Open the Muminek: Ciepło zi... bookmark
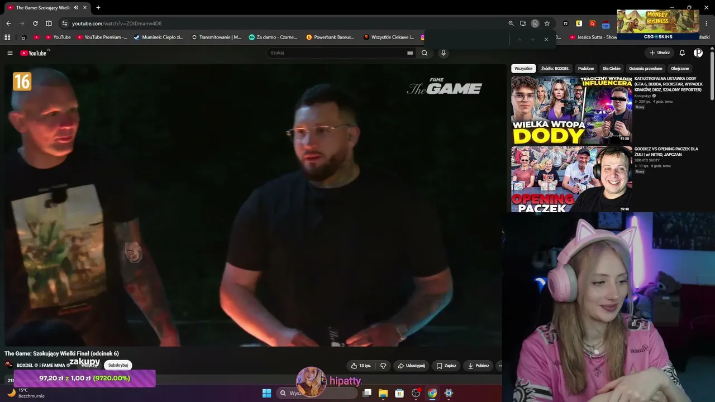715x402 pixels. coord(159,37)
